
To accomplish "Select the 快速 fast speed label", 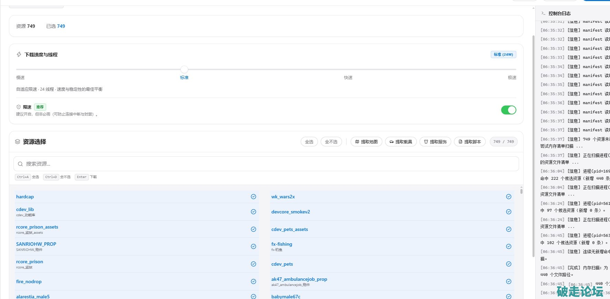I will click(x=348, y=78).
